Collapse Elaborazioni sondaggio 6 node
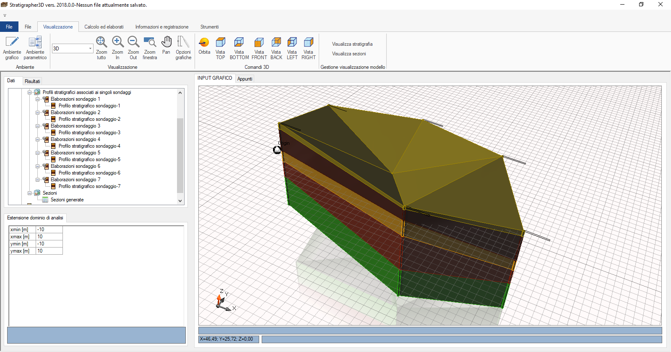The image size is (671, 352). (38, 166)
